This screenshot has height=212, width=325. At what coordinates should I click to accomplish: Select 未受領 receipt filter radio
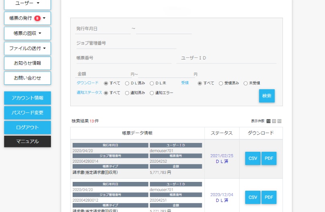tap(246, 84)
